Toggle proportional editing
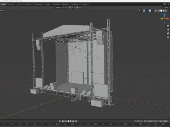This screenshot has height=127, width=170. [x=77, y=7]
